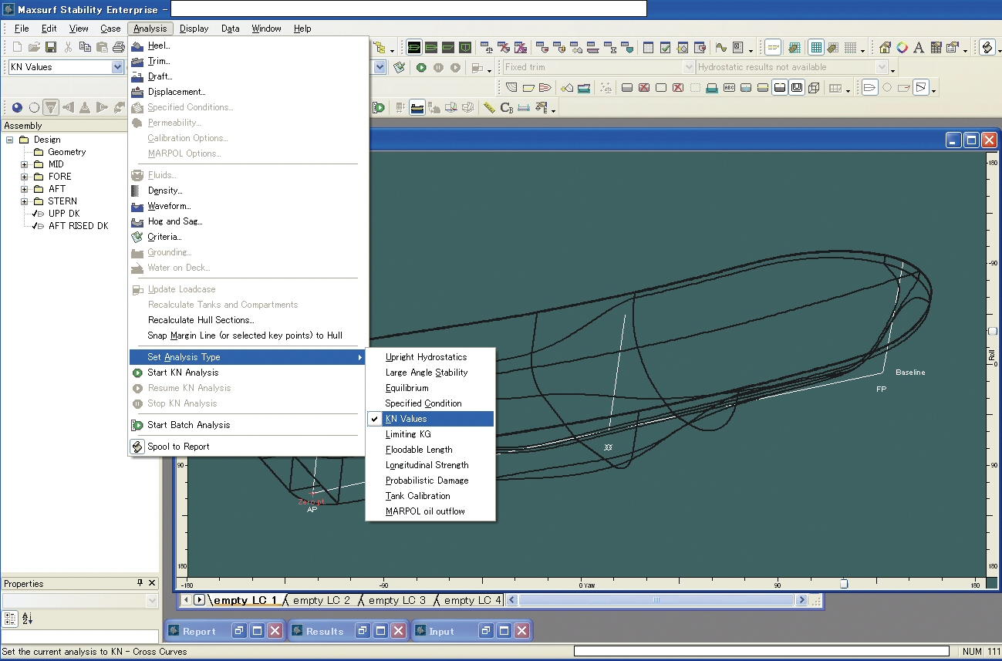Image resolution: width=1002 pixels, height=661 pixels.
Task: Click the green Start Analysis play icon
Action: pyautogui.click(x=421, y=68)
